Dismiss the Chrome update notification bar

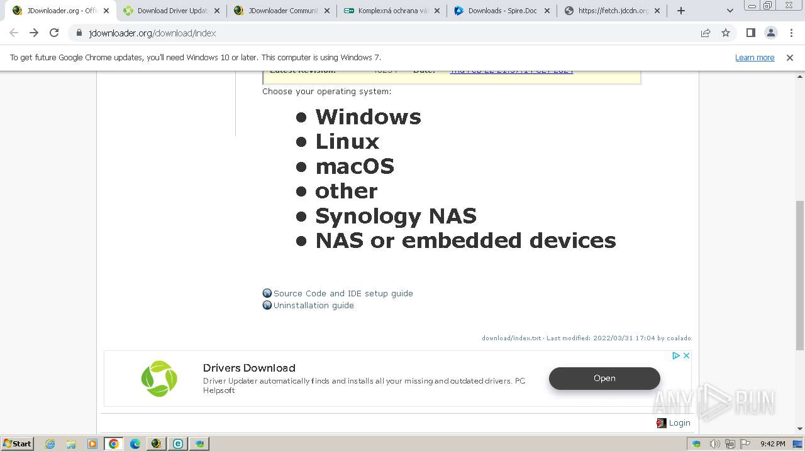(790, 57)
